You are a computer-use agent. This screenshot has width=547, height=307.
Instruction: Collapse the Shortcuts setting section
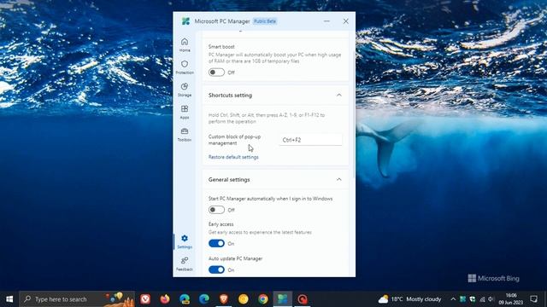tap(338, 95)
